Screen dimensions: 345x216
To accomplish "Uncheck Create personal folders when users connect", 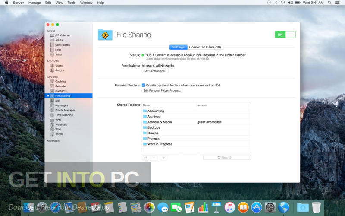I will pos(144,85).
